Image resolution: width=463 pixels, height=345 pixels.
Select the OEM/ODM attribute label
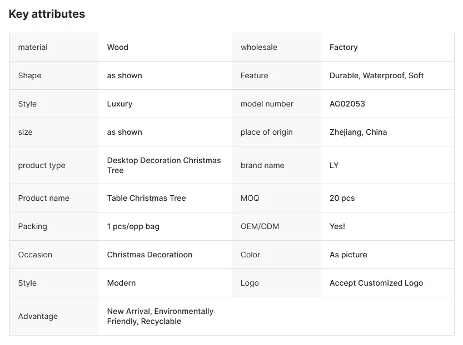(x=260, y=226)
